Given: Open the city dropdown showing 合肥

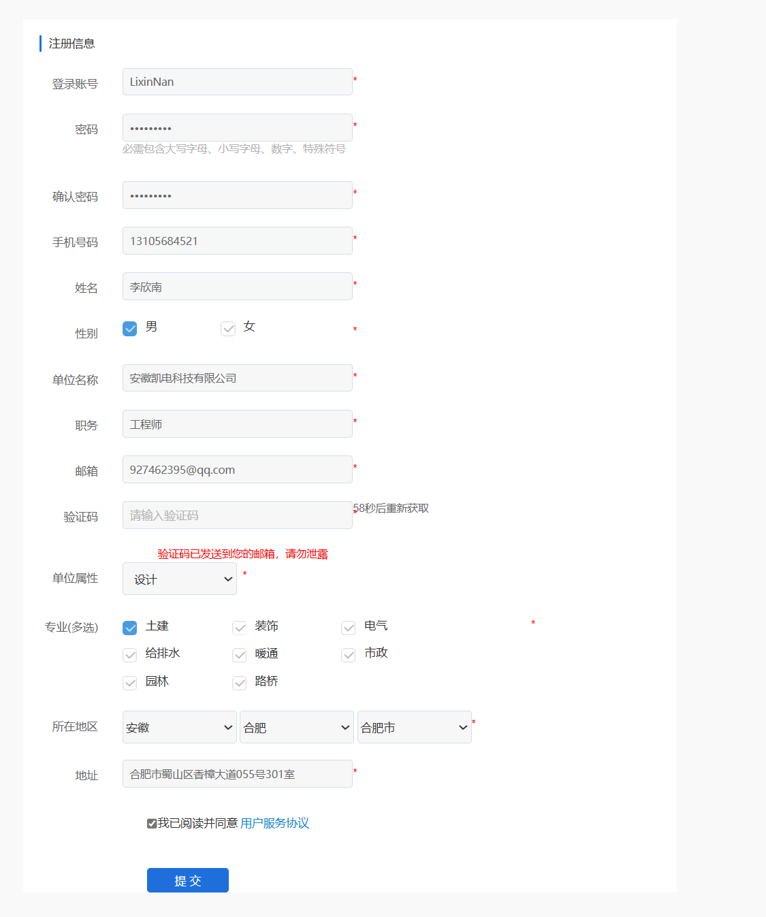Looking at the screenshot, I should 297,727.
